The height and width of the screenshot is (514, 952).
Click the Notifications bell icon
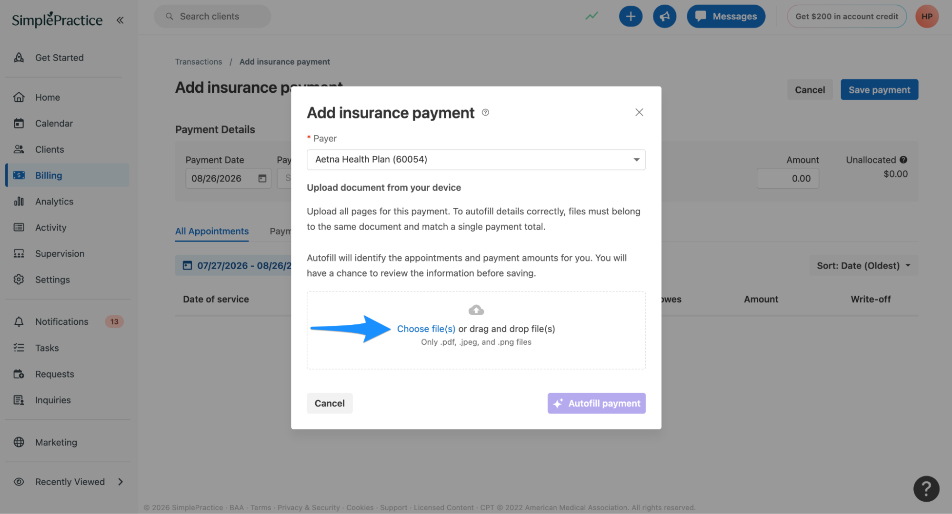pyautogui.click(x=19, y=322)
